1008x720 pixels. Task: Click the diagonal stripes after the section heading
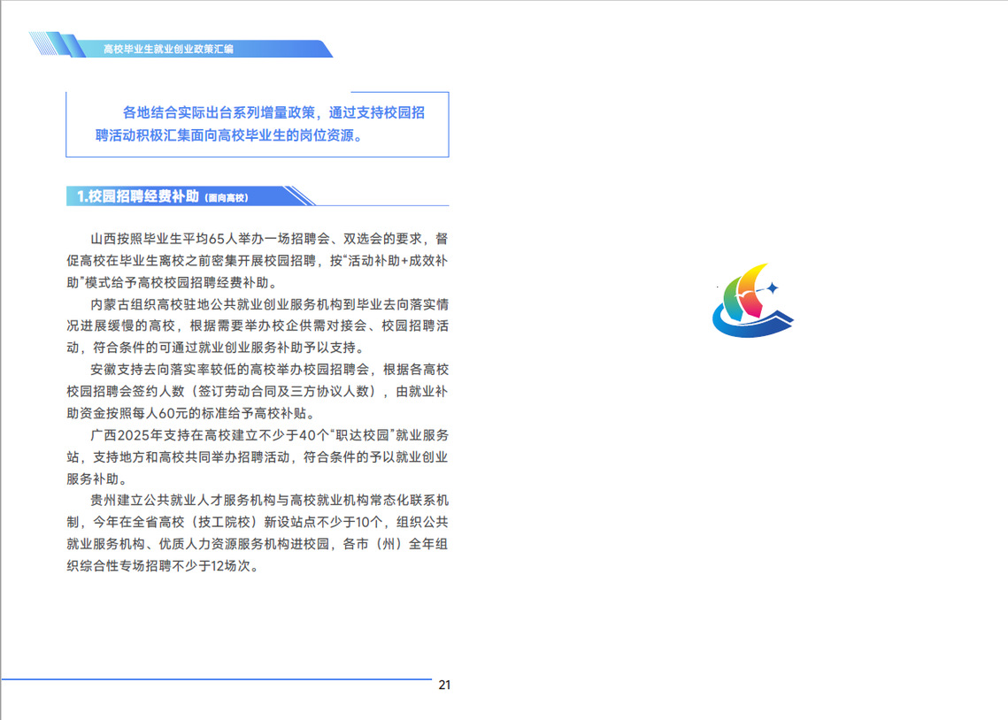pyautogui.click(x=297, y=196)
